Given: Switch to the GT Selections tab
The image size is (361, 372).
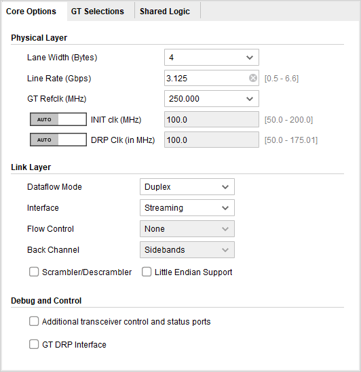Looking at the screenshot, I should (x=98, y=12).
